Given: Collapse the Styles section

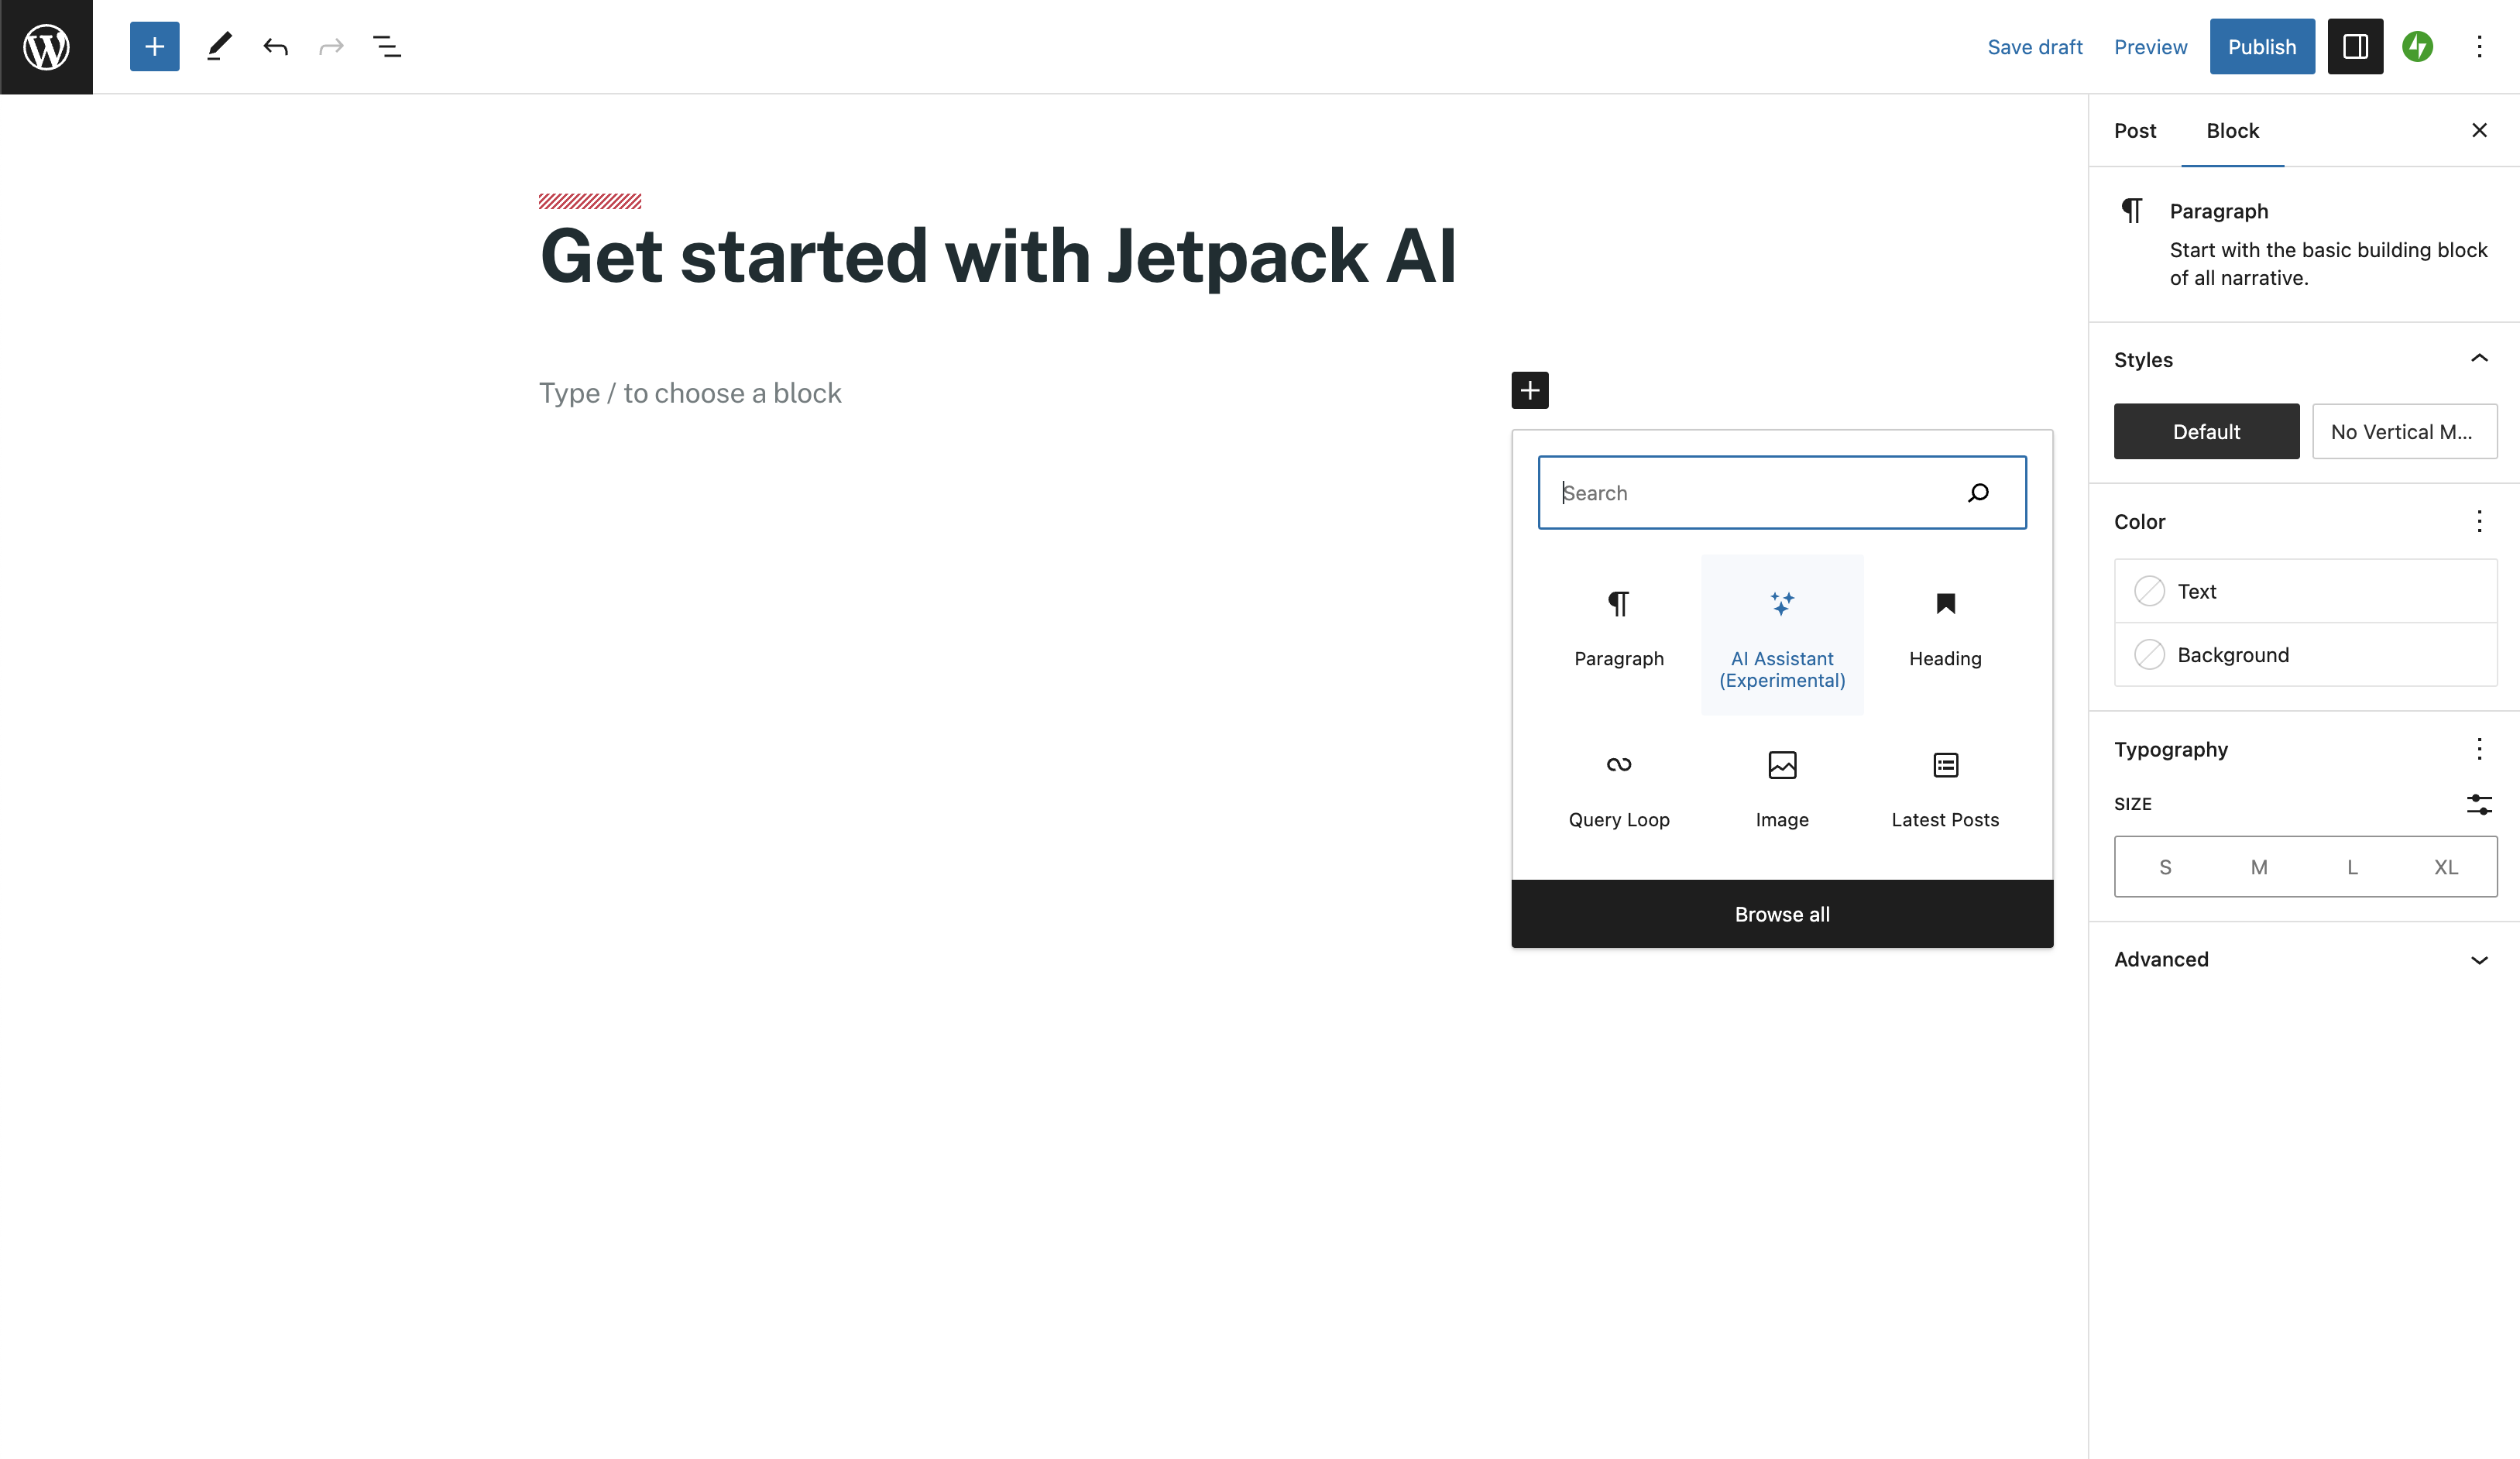Looking at the screenshot, I should pos(2478,359).
